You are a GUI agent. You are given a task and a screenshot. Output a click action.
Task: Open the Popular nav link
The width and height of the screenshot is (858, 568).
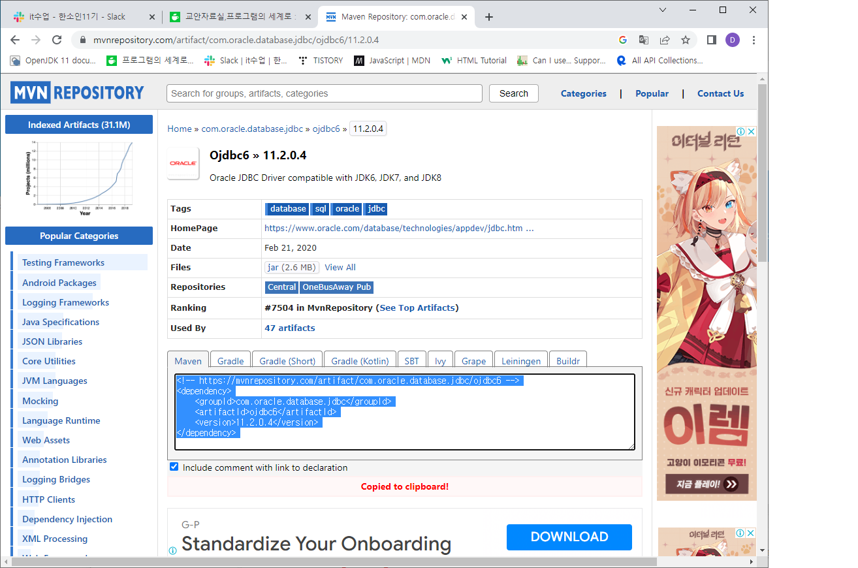point(652,93)
